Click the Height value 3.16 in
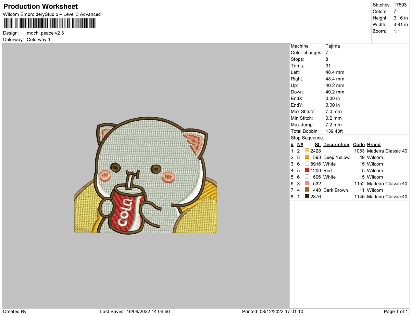The width and height of the screenshot is (411, 317). tap(401, 18)
